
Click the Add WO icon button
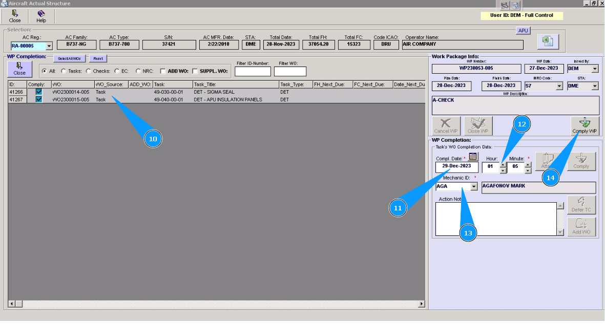[581, 227]
